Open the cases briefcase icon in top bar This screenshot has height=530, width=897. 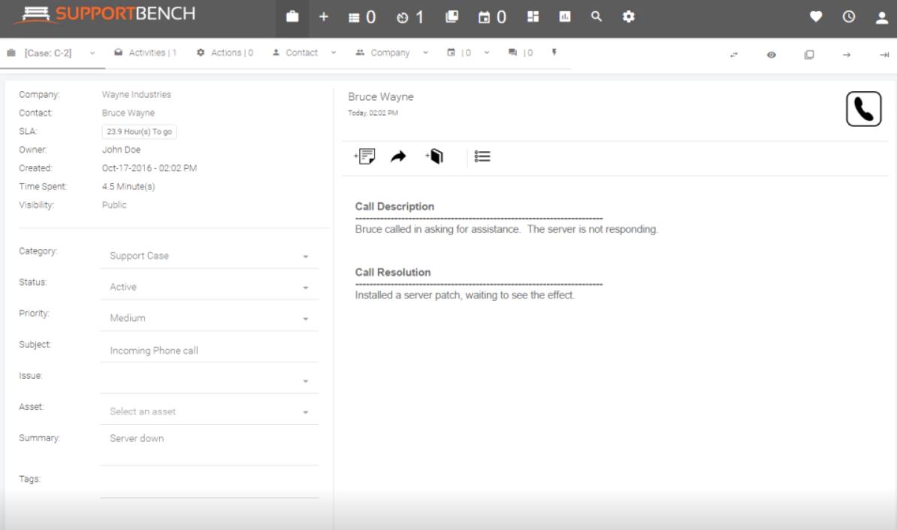pyautogui.click(x=292, y=17)
